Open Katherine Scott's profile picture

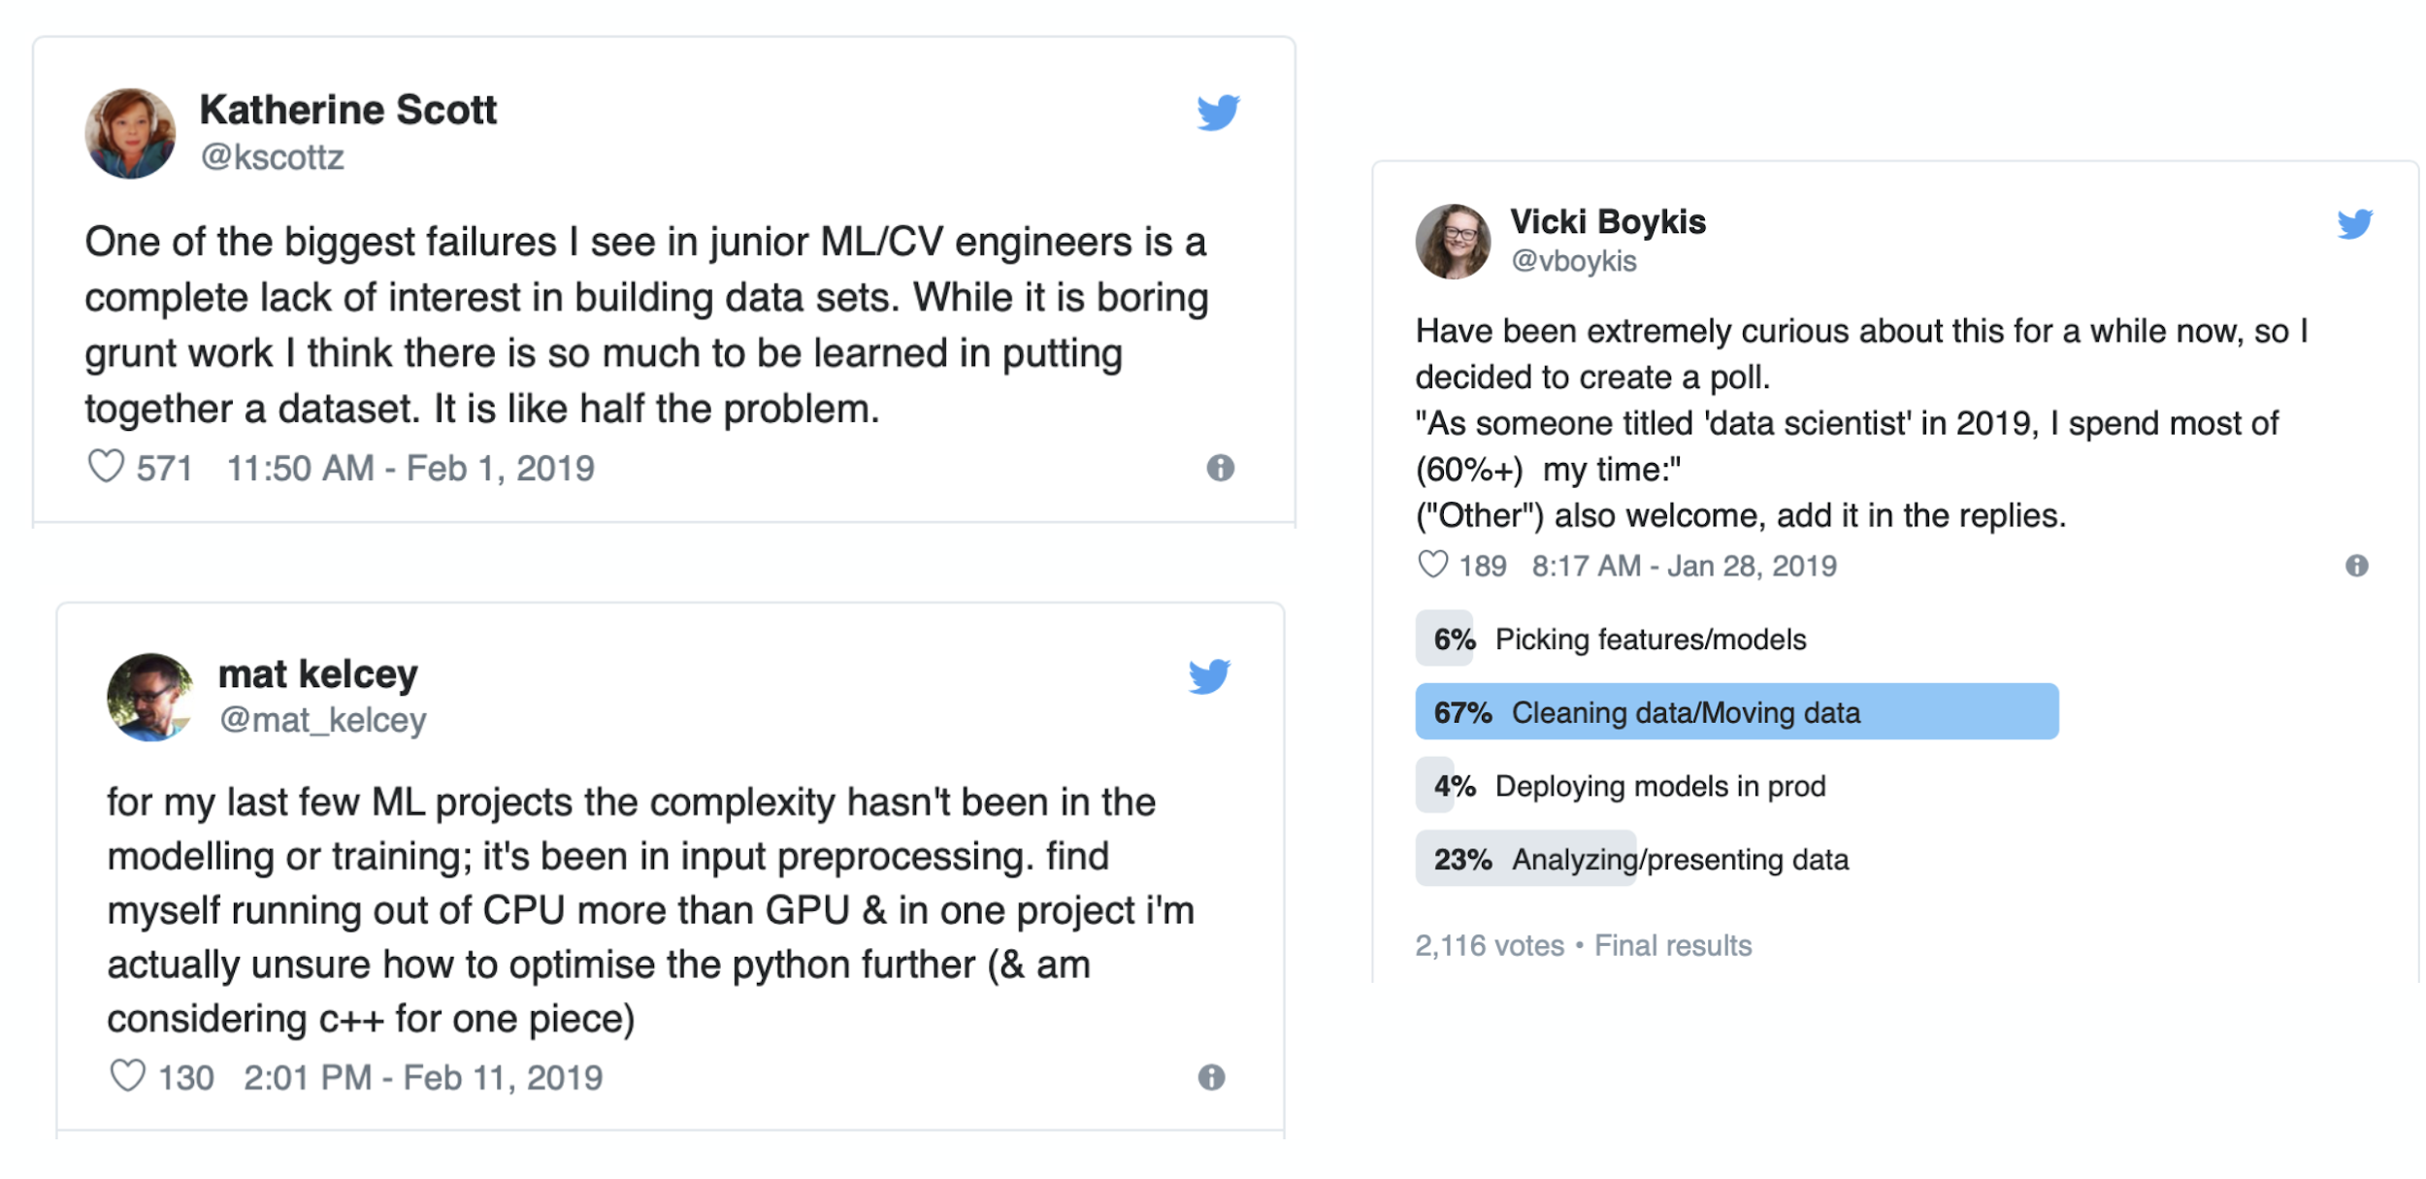(130, 134)
